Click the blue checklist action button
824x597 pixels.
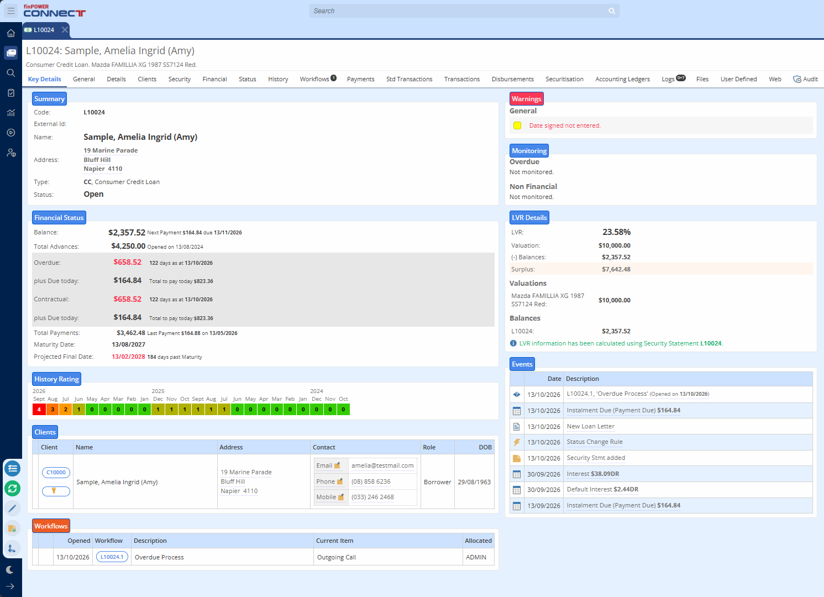coord(13,469)
